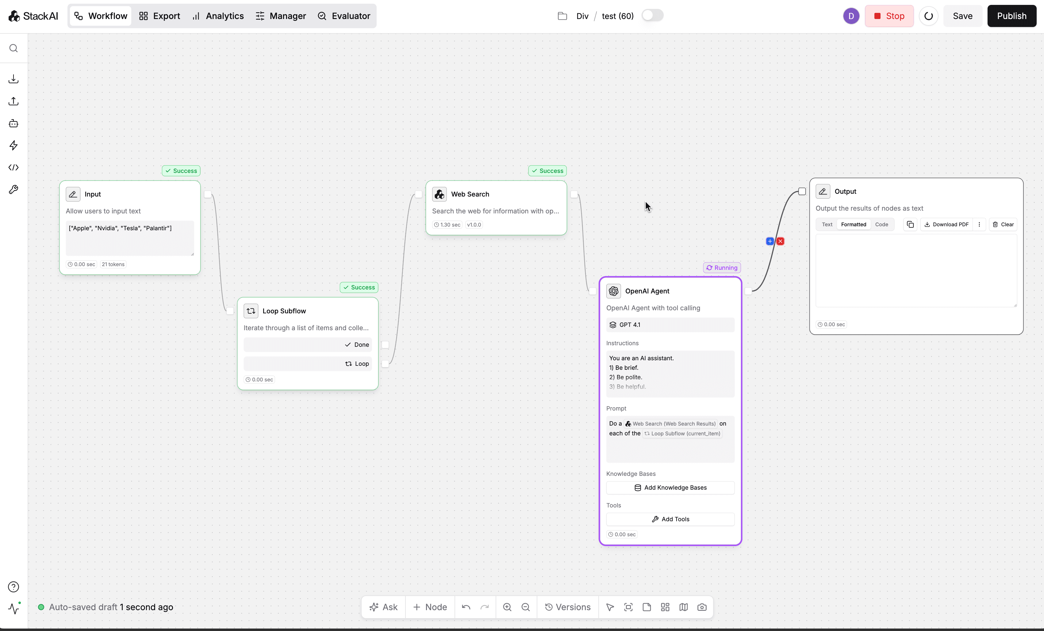Click the Add Tools button
Screen dimensions: 1044x631
670,519
